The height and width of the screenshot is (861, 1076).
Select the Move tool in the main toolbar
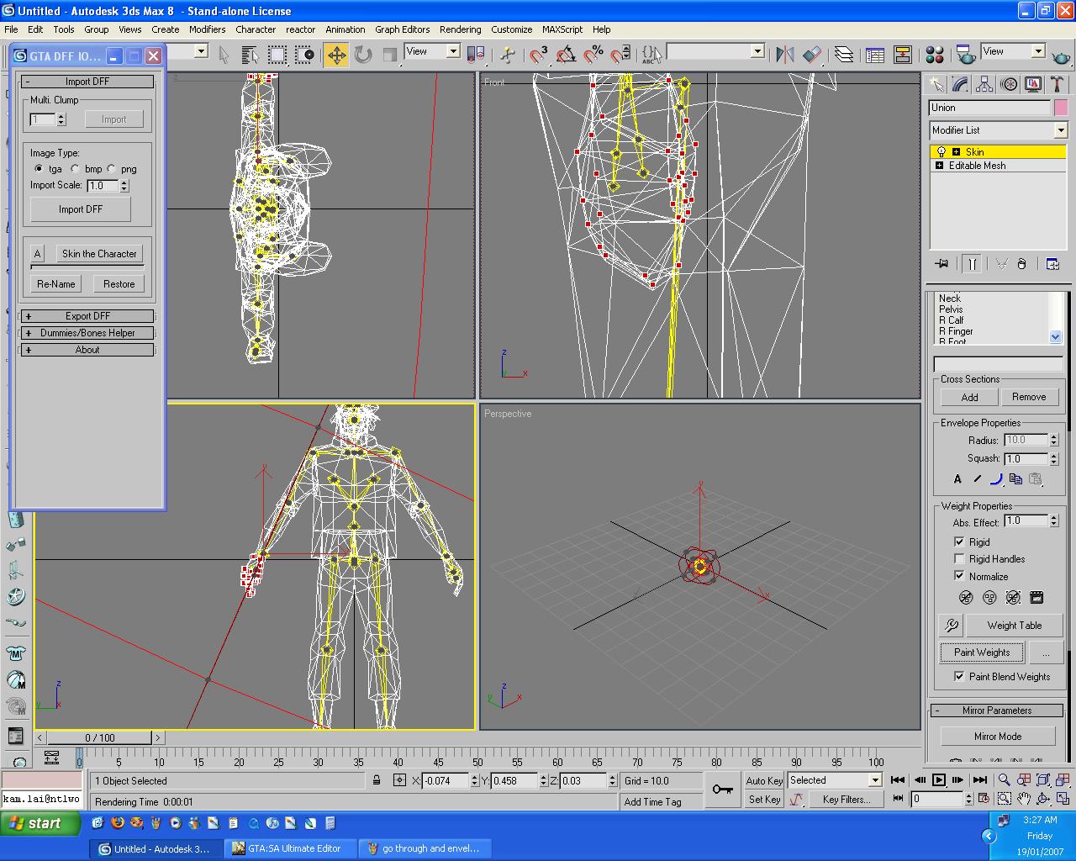(x=336, y=55)
